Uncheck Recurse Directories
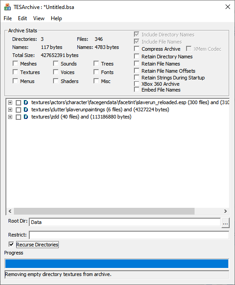235x285 pixels. 11,245
